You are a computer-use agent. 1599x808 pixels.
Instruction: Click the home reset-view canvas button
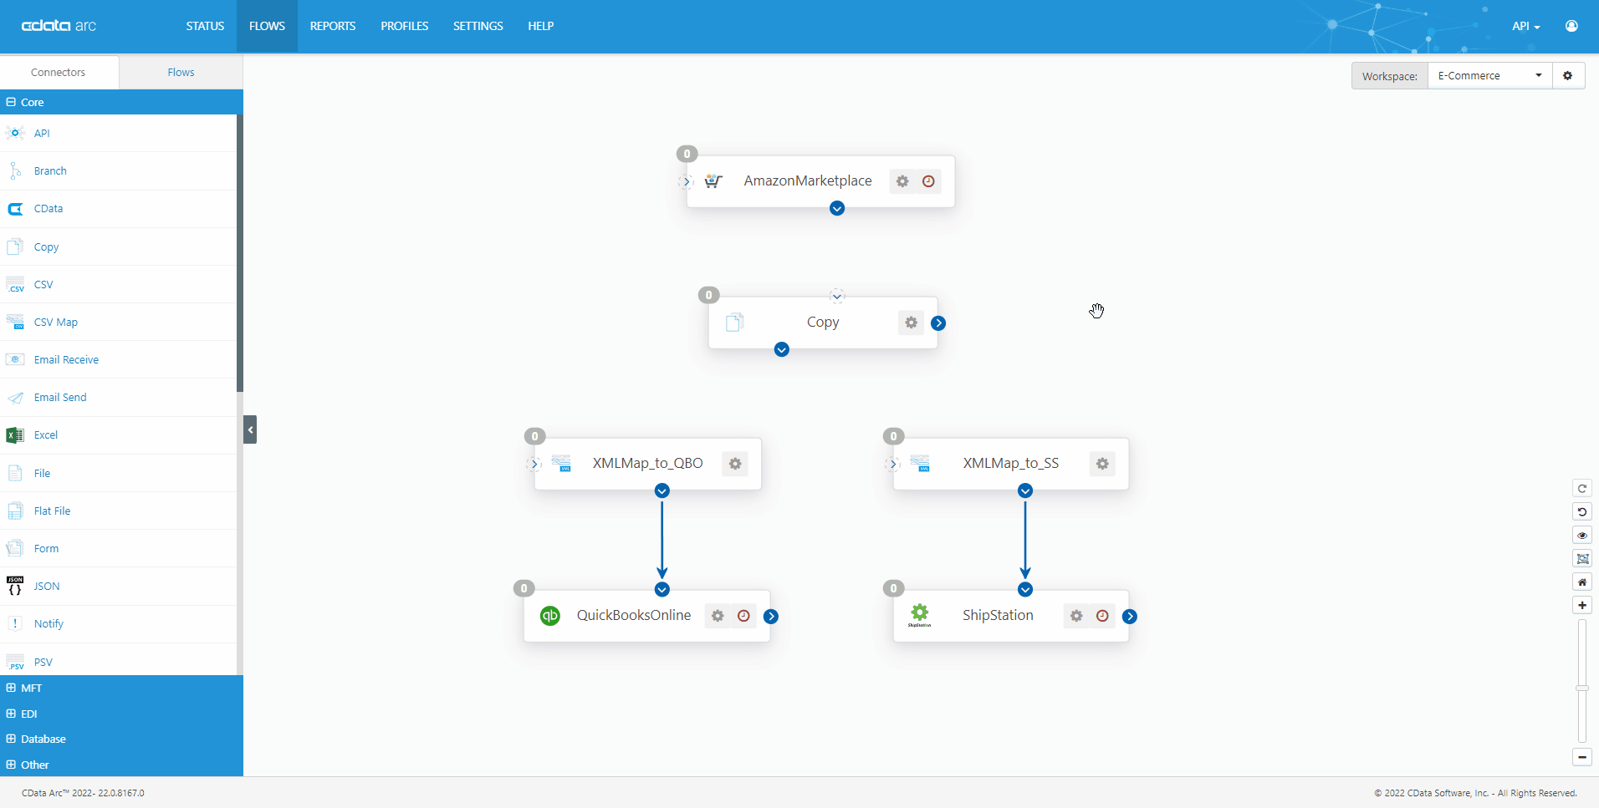tap(1582, 582)
